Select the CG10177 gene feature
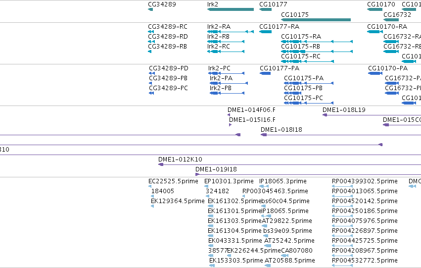 pyautogui.click(x=265, y=9)
